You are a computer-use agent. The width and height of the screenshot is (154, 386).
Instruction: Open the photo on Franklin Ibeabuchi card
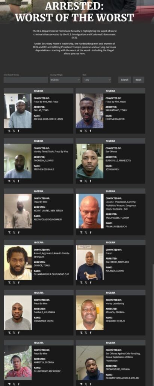point(89,211)
